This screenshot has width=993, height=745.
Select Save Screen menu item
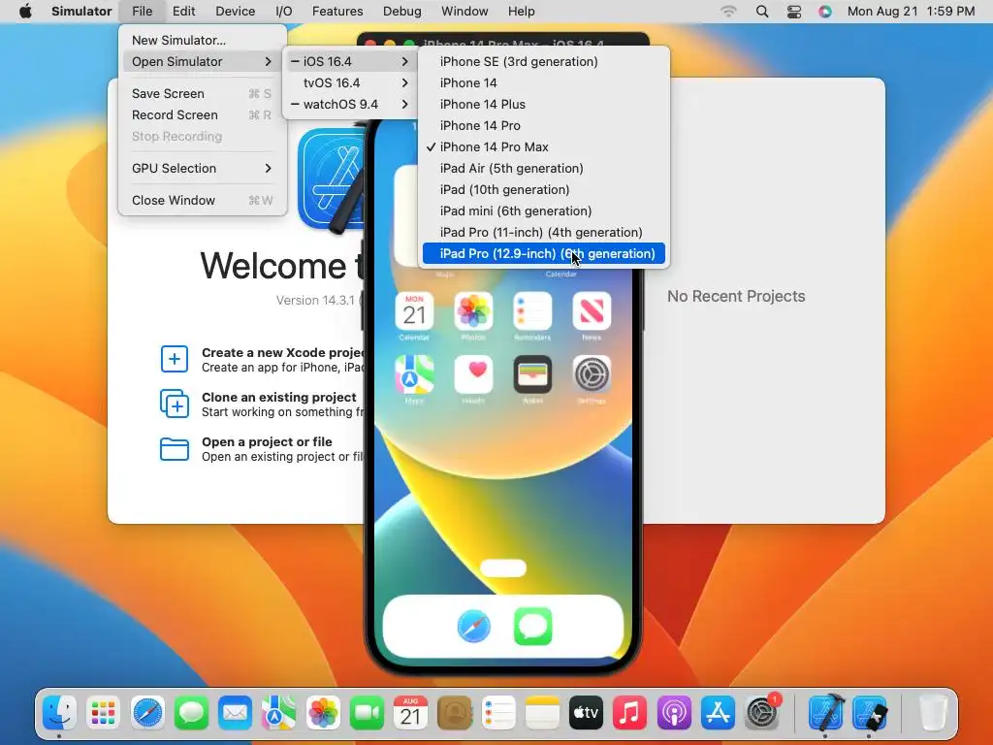[x=202, y=94]
